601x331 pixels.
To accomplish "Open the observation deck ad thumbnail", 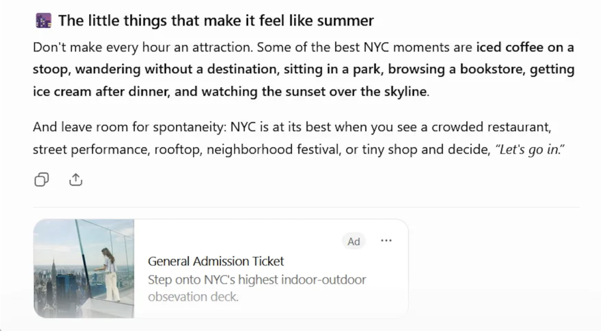I will tap(84, 268).
